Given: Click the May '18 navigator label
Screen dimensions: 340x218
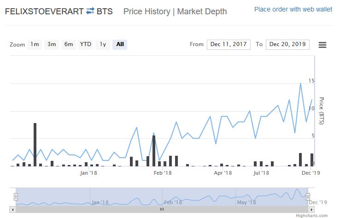Looking at the screenshot, I should point(246,202).
